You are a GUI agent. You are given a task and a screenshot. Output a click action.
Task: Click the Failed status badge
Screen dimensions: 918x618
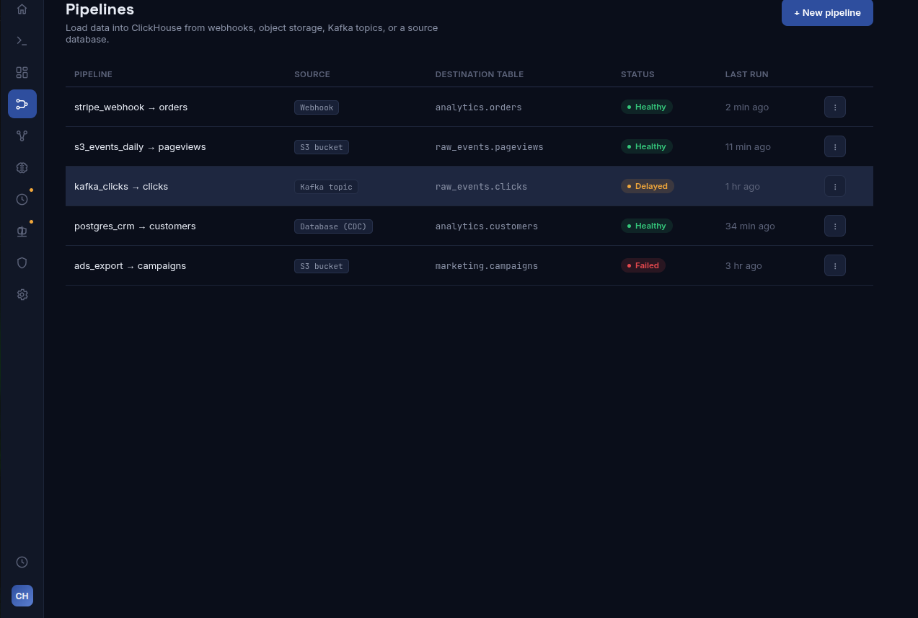click(643, 265)
